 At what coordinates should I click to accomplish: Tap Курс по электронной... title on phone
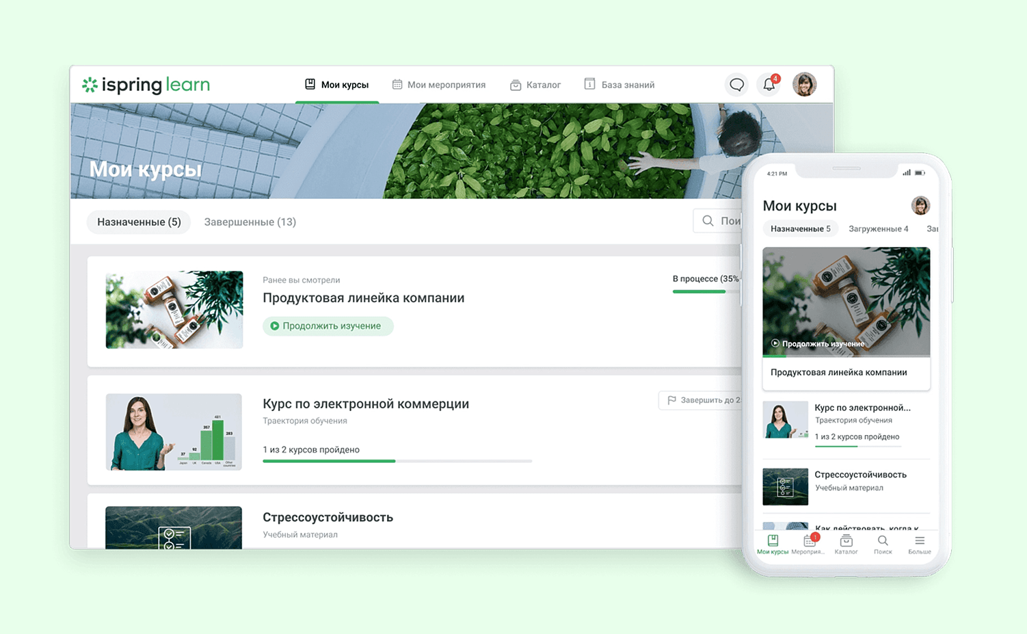863,408
